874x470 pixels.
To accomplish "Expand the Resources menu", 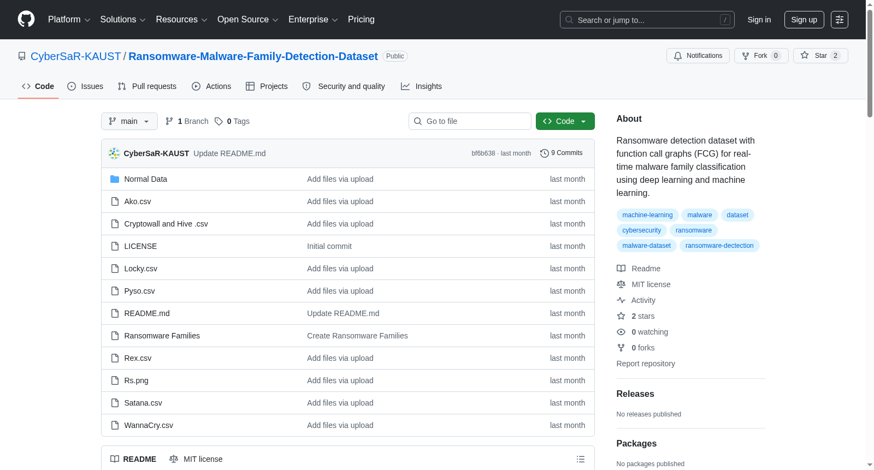I will click(x=181, y=20).
